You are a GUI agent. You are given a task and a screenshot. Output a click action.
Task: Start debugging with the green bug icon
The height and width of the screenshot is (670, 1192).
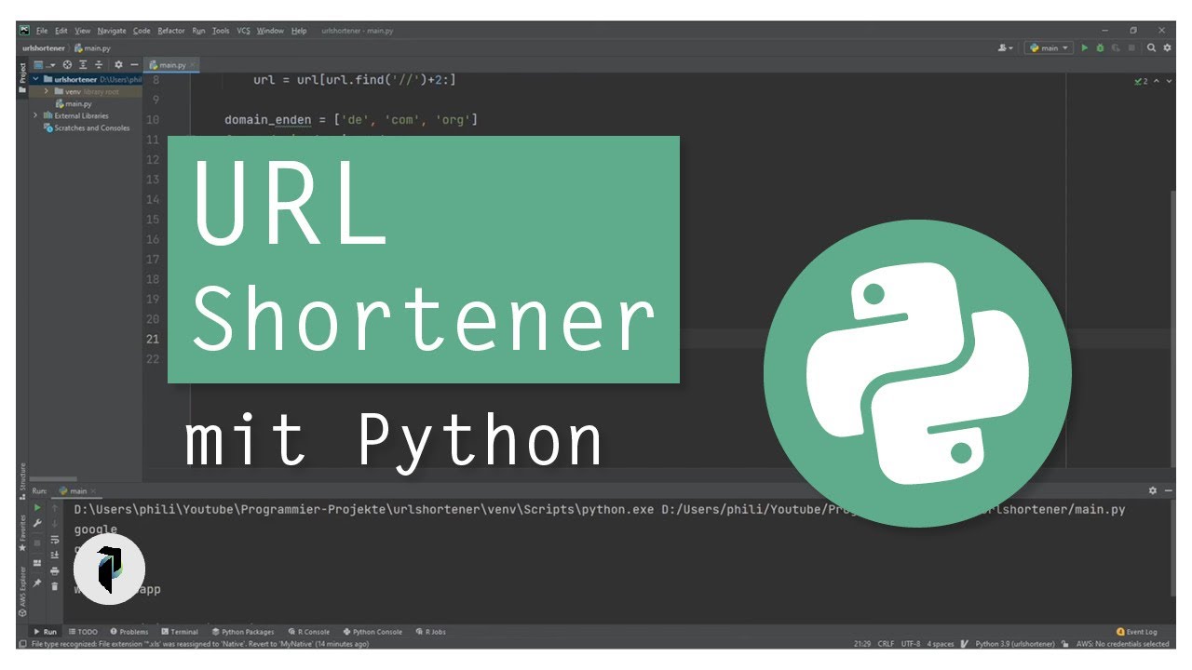[x=1100, y=47]
